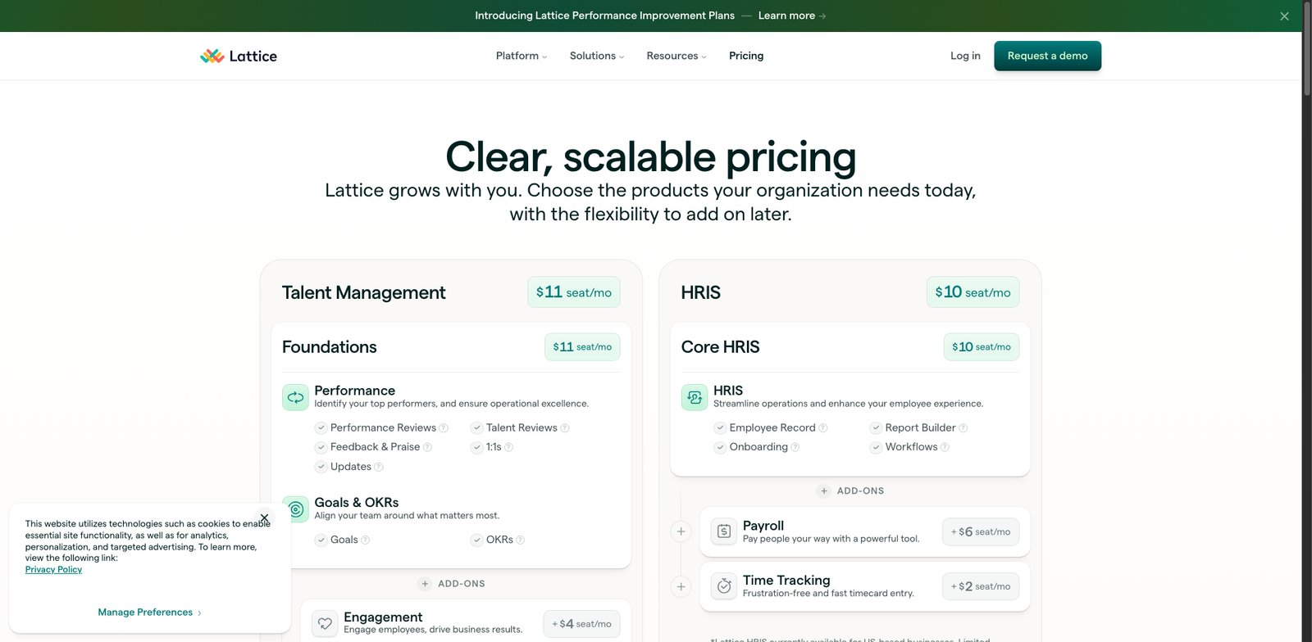This screenshot has width=1312, height=642.
Task: Click the 'Clear, scalable pricing' heading
Action: (x=651, y=156)
